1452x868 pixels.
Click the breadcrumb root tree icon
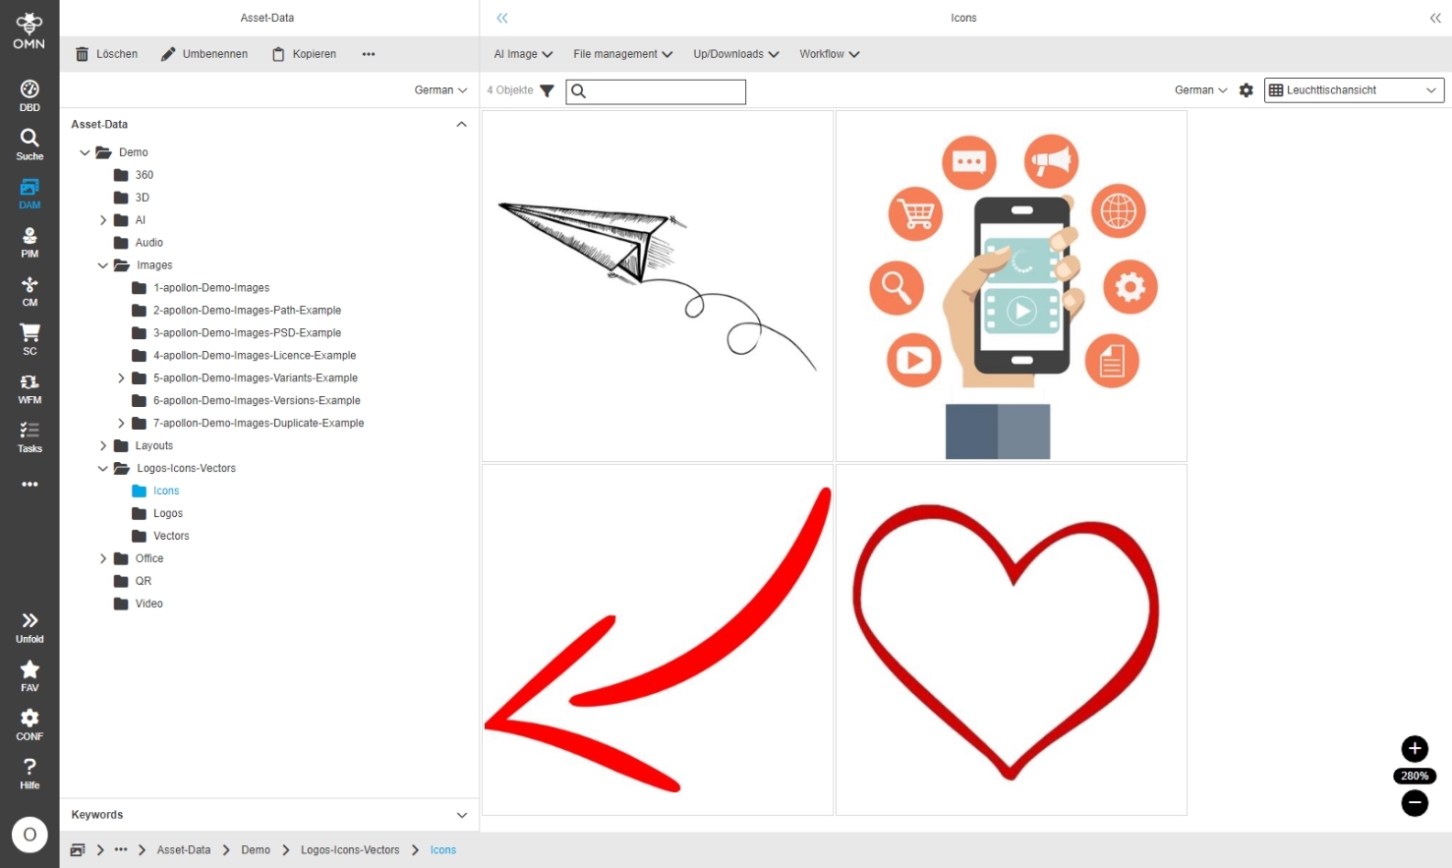pos(78,850)
